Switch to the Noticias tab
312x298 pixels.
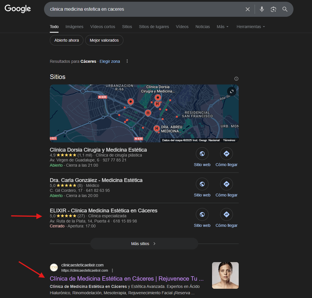202,27
